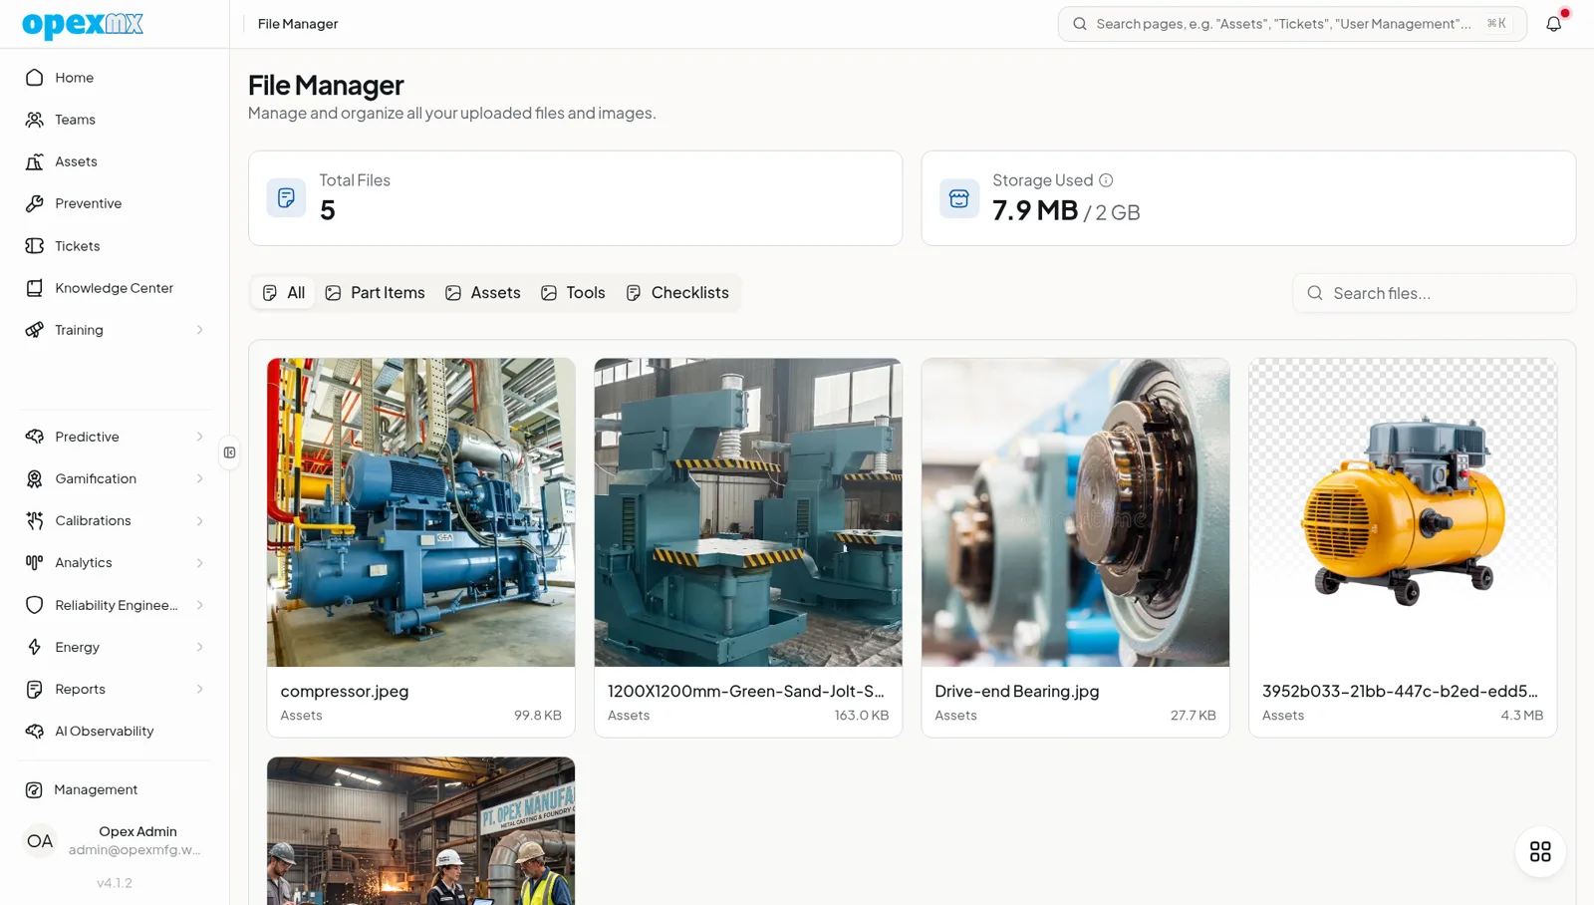Click the v4.1.2 version label
This screenshot has width=1594, height=905.
[x=115, y=883]
